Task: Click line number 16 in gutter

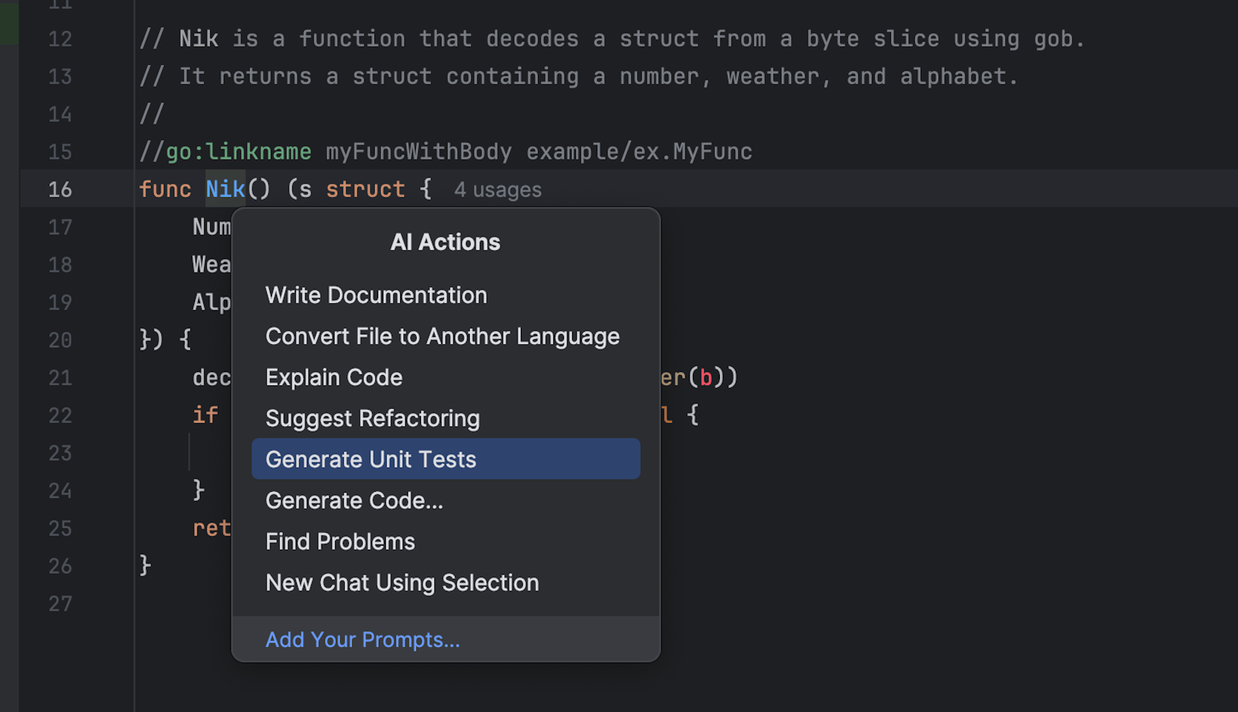Action: [x=60, y=190]
